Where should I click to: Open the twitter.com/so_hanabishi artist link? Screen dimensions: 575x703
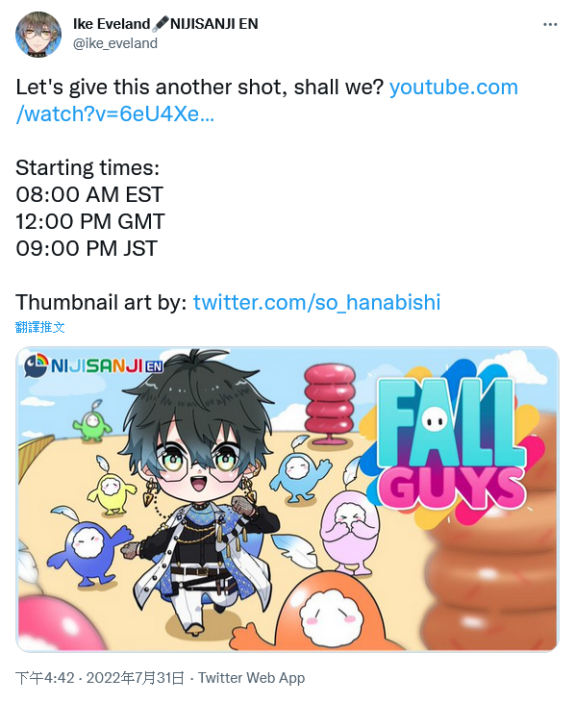(317, 302)
